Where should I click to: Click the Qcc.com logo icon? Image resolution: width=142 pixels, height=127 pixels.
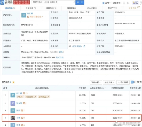pyautogui.click(x=2, y=2)
